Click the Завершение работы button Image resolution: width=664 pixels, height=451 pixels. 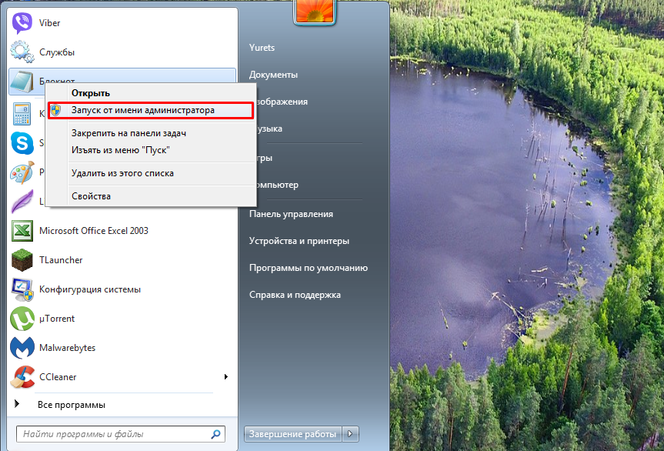(x=292, y=434)
